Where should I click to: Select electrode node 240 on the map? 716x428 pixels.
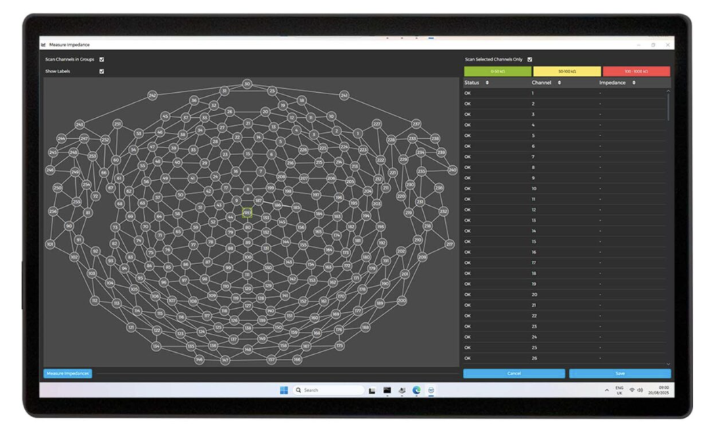click(x=452, y=170)
